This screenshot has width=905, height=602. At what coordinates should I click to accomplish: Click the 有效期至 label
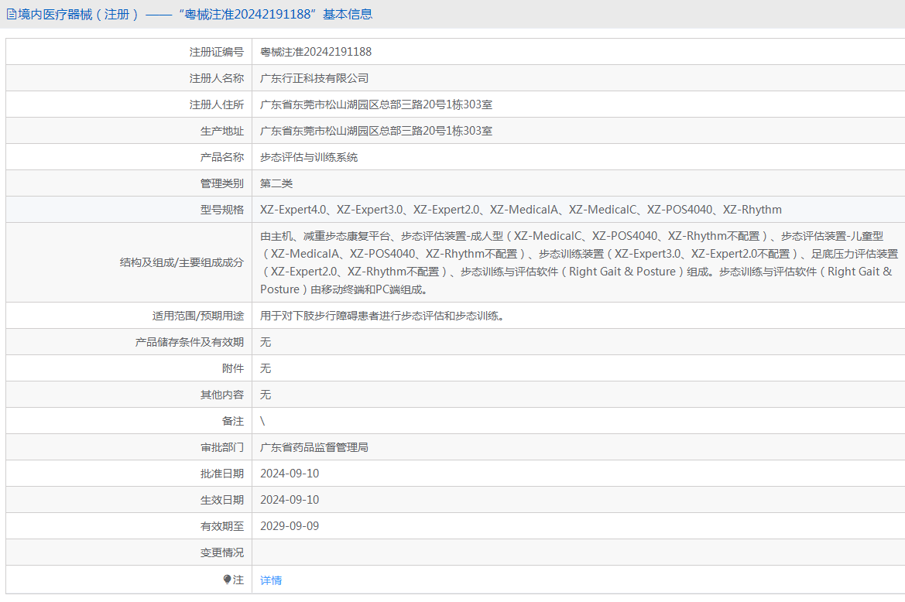point(222,526)
